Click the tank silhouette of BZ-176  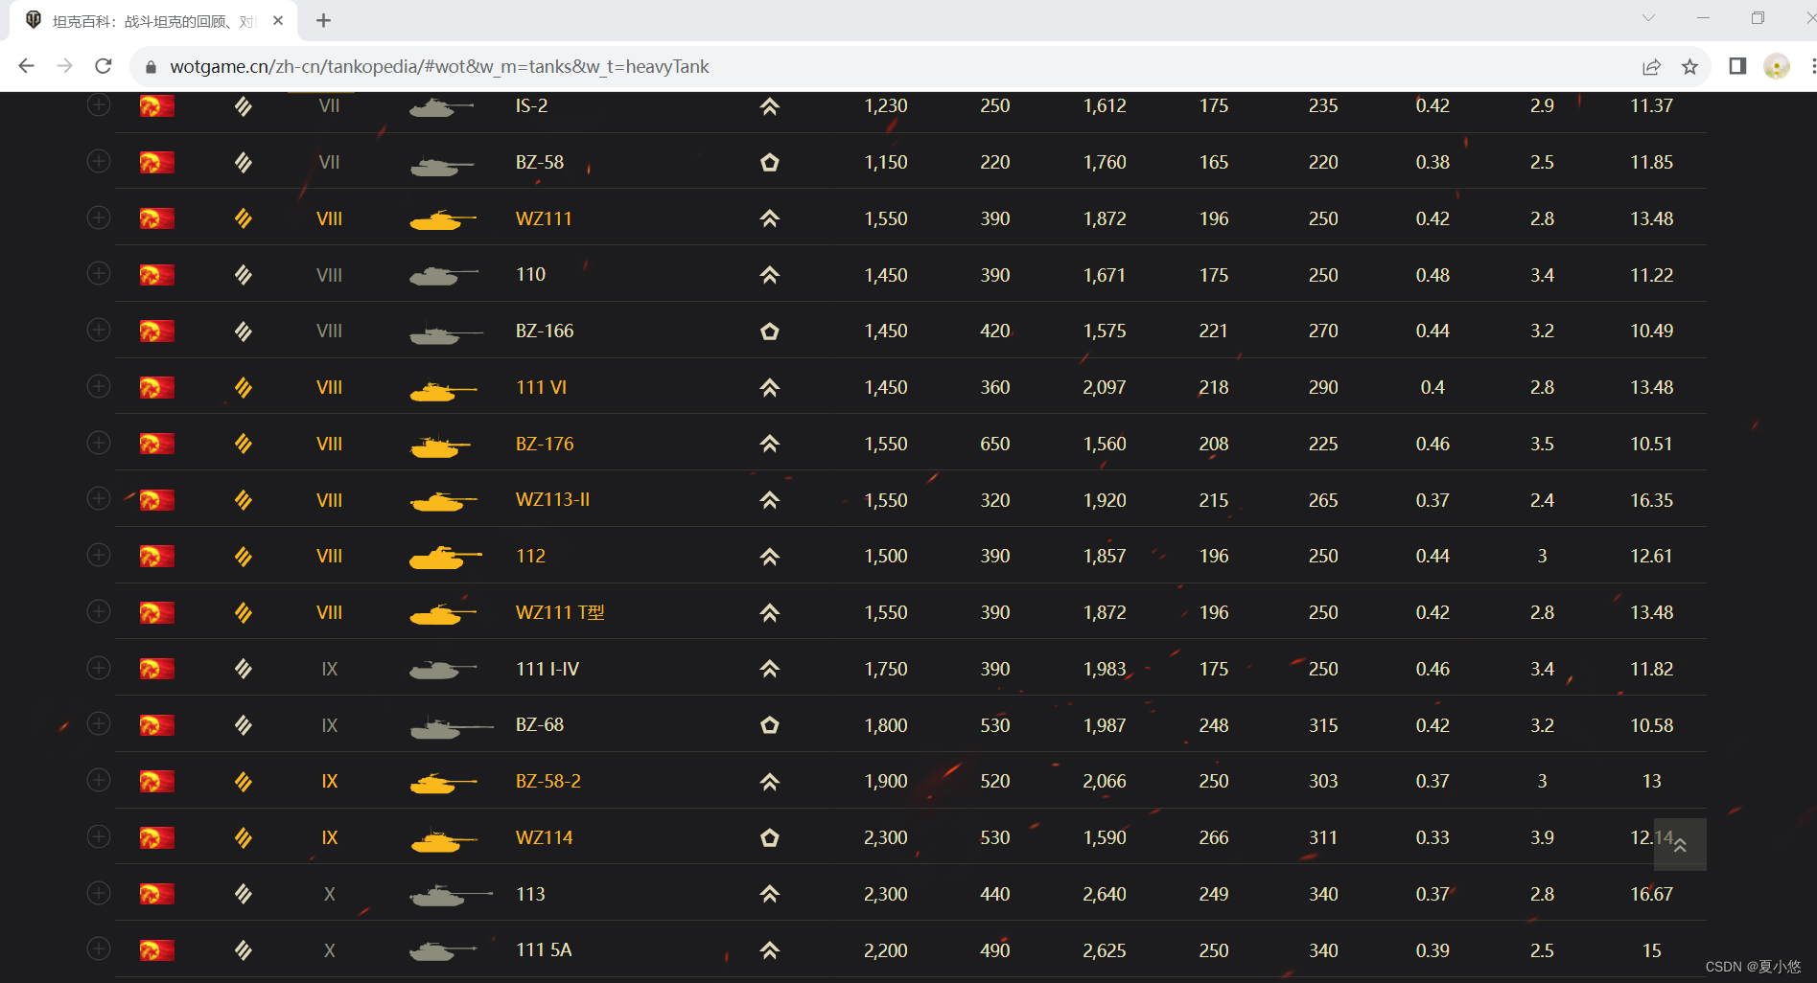(441, 445)
